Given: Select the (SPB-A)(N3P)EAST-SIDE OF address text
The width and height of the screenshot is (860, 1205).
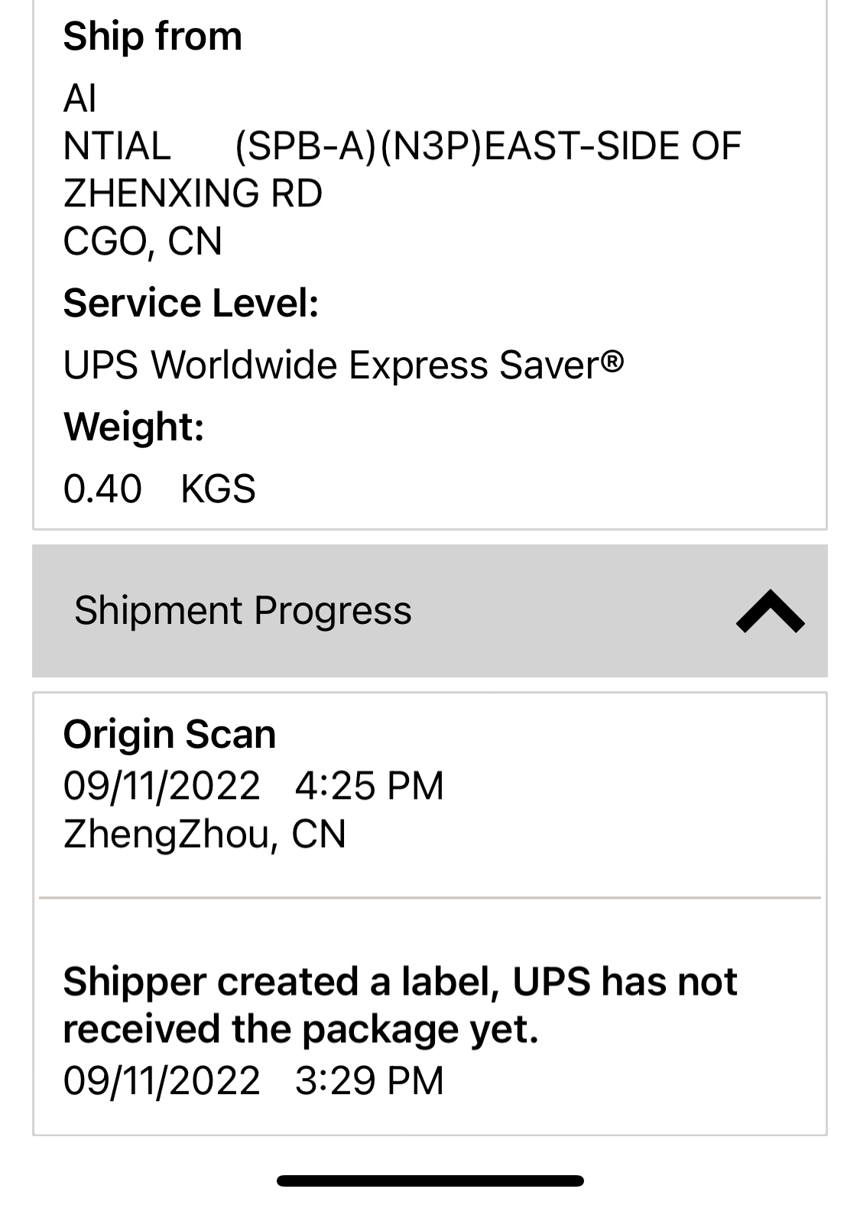Looking at the screenshot, I should 488,146.
